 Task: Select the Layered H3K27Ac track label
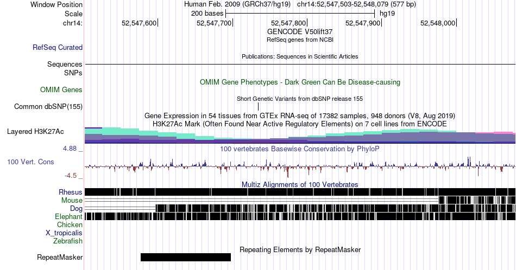point(35,131)
